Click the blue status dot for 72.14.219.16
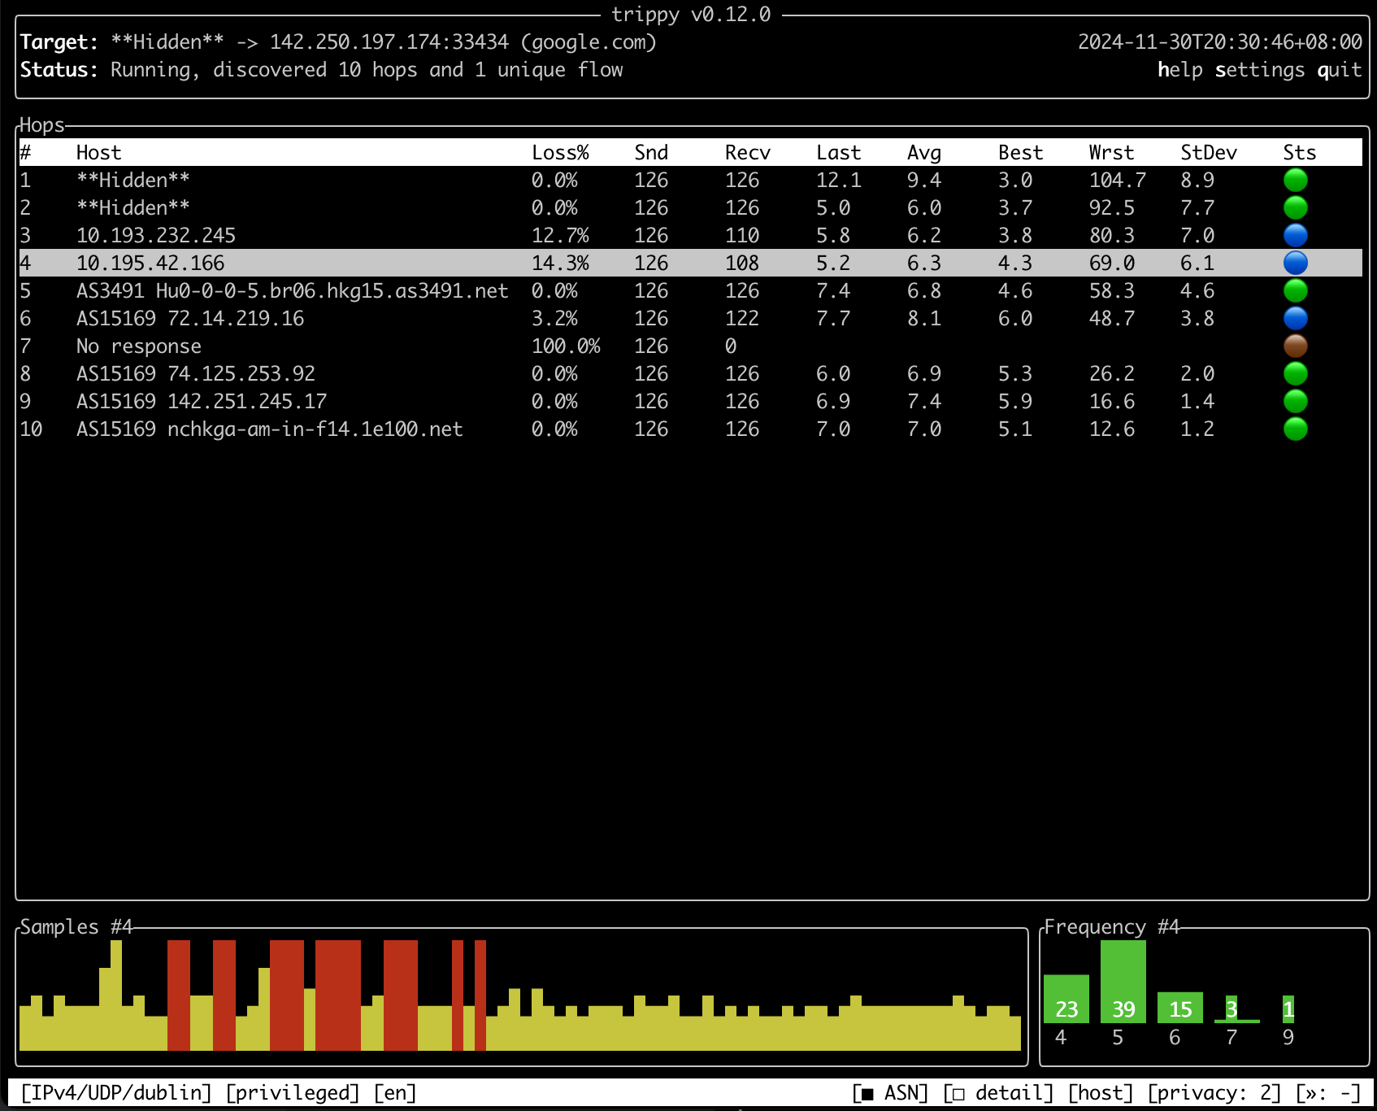This screenshot has height=1111, width=1377. [x=1295, y=318]
